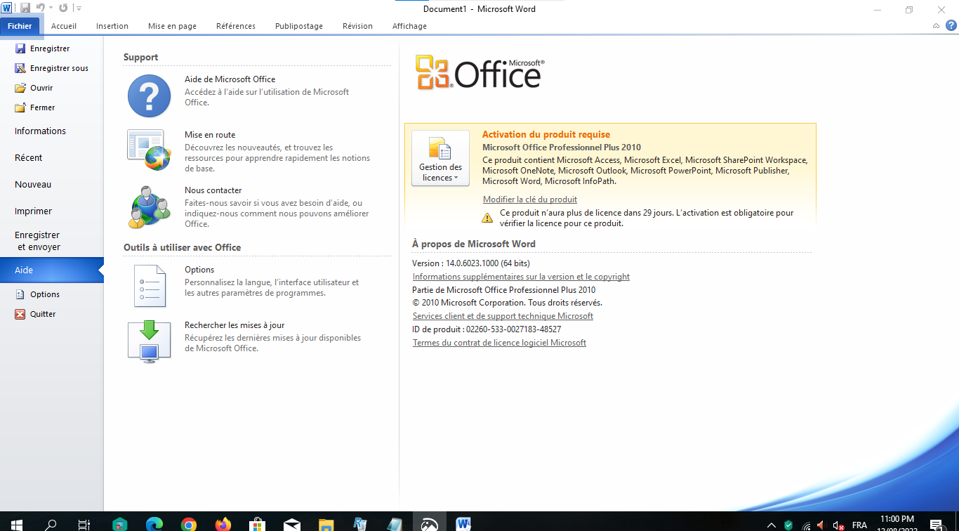The width and height of the screenshot is (959, 531).
Task: Select the Publipostage tab
Action: 299,26
